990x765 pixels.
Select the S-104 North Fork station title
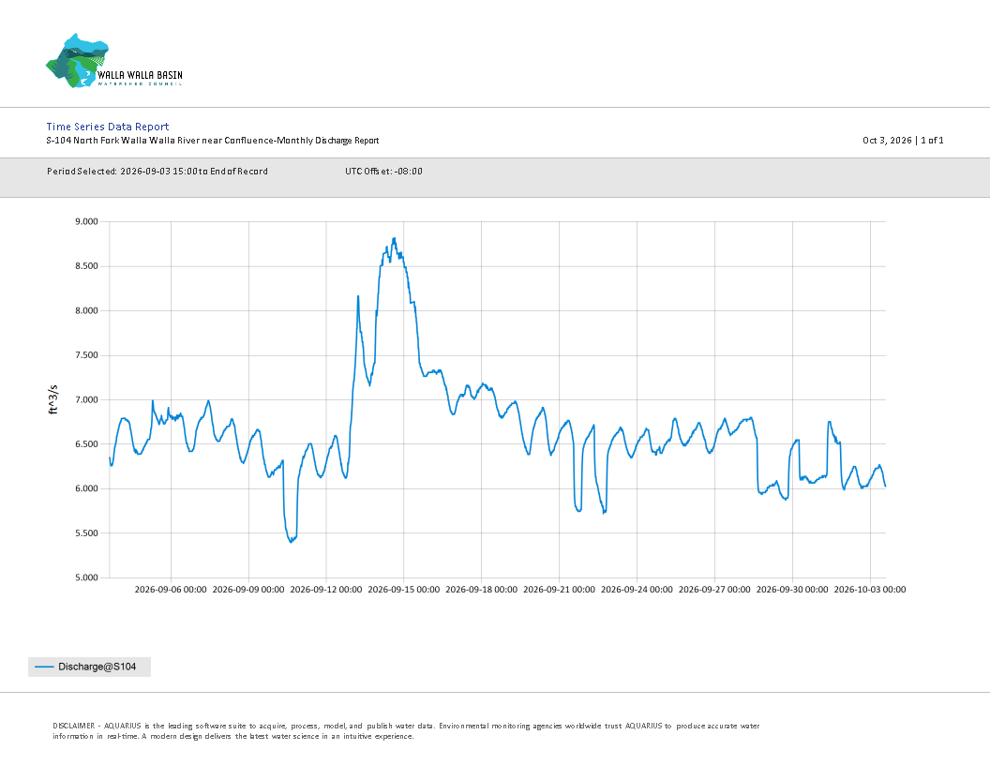click(213, 140)
